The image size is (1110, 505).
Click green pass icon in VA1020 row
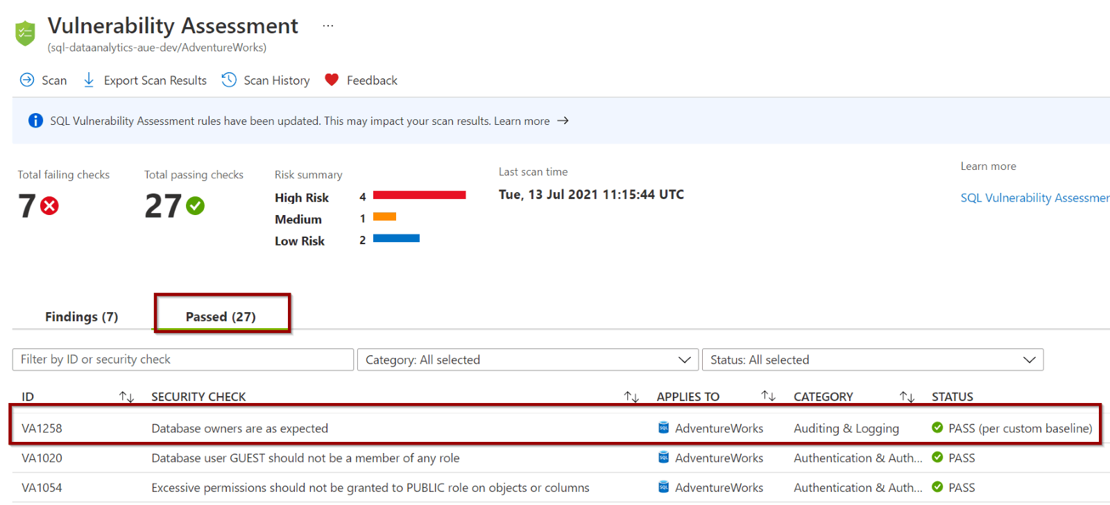(x=937, y=457)
